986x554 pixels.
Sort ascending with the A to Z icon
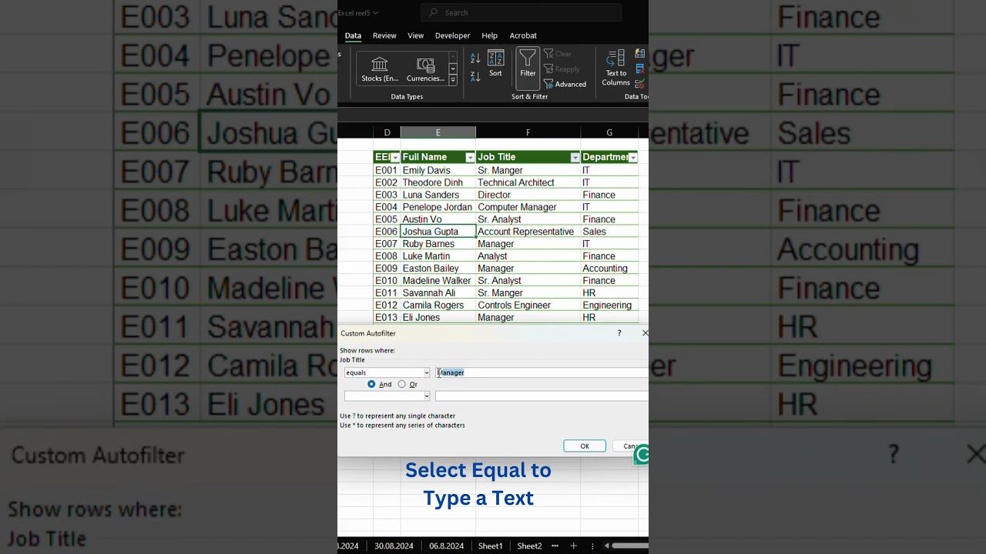tap(475, 58)
